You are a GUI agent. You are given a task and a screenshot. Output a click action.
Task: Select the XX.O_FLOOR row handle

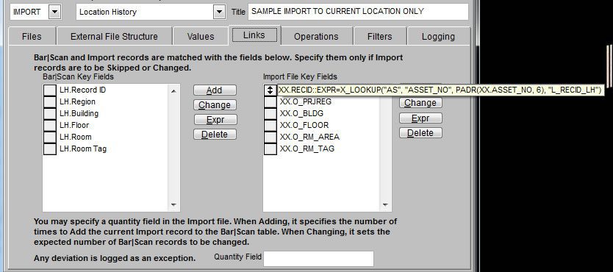tap(270, 125)
